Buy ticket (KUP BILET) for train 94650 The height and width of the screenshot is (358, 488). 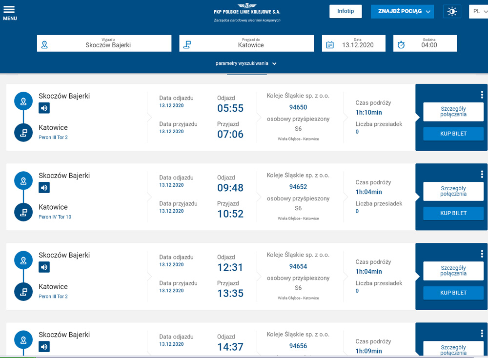453,134
